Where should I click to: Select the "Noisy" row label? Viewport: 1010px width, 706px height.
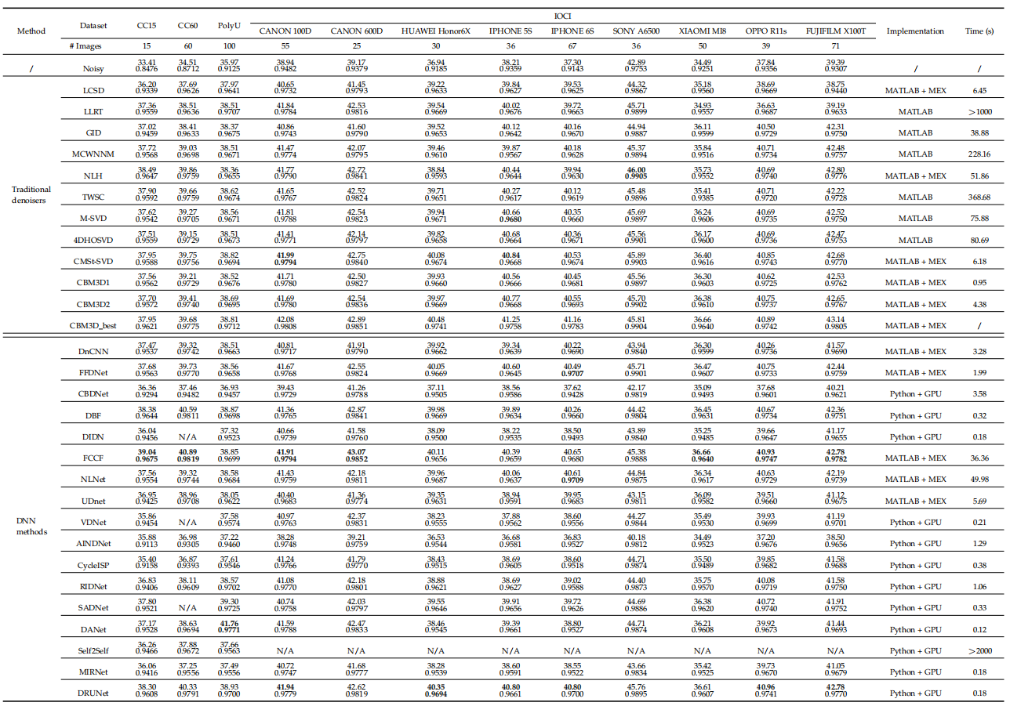pyautogui.click(x=93, y=68)
